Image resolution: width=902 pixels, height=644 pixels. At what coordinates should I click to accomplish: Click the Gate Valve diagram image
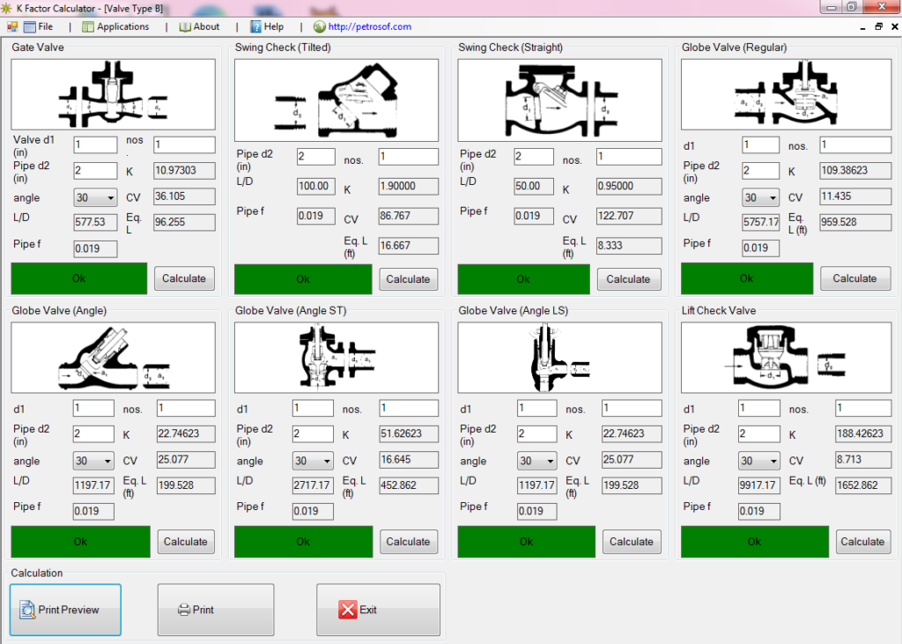pos(113,96)
